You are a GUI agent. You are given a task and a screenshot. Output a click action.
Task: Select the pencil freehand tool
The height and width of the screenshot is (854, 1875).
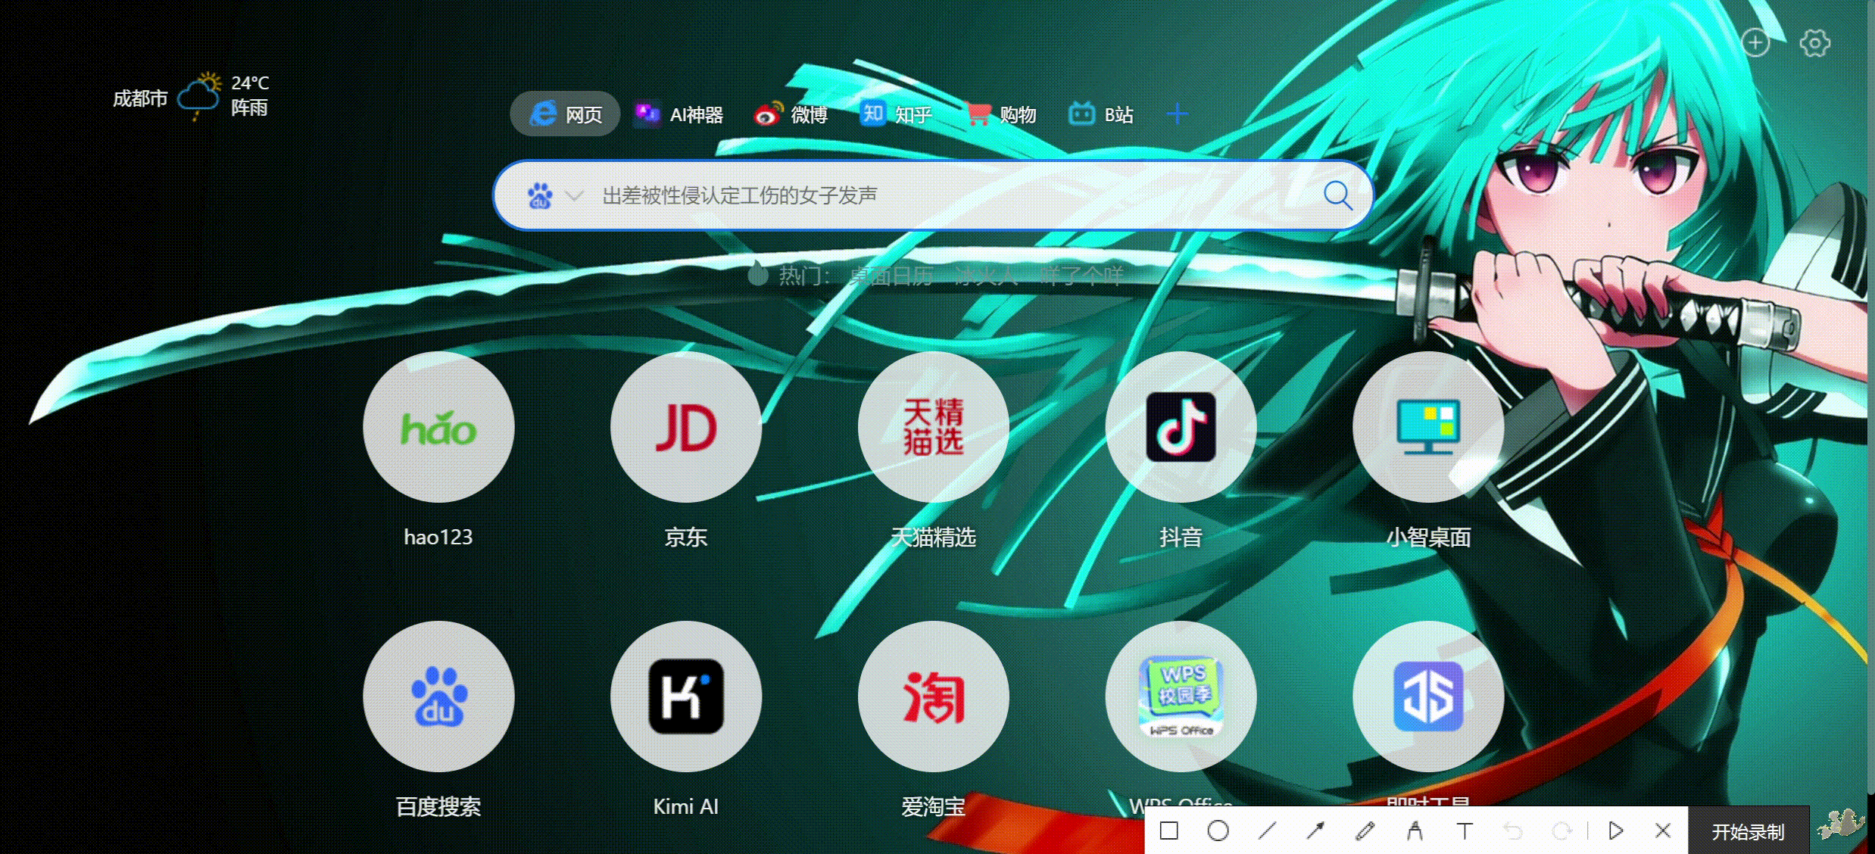click(1365, 831)
